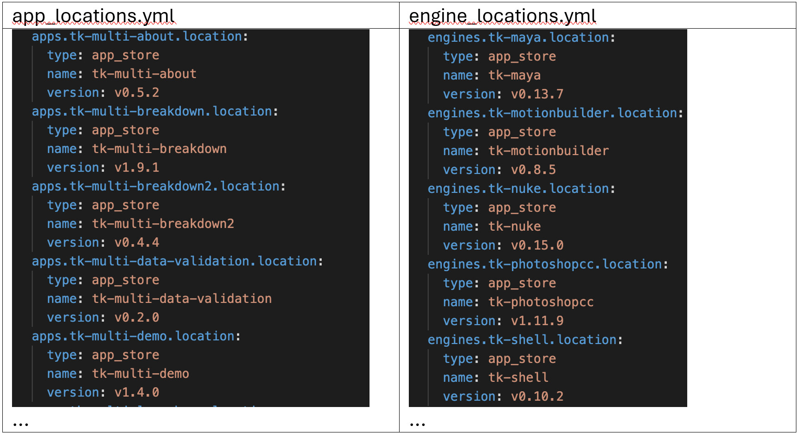Click the app_locations.yml heading text
801x438 pixels.
tap(93, 16)
